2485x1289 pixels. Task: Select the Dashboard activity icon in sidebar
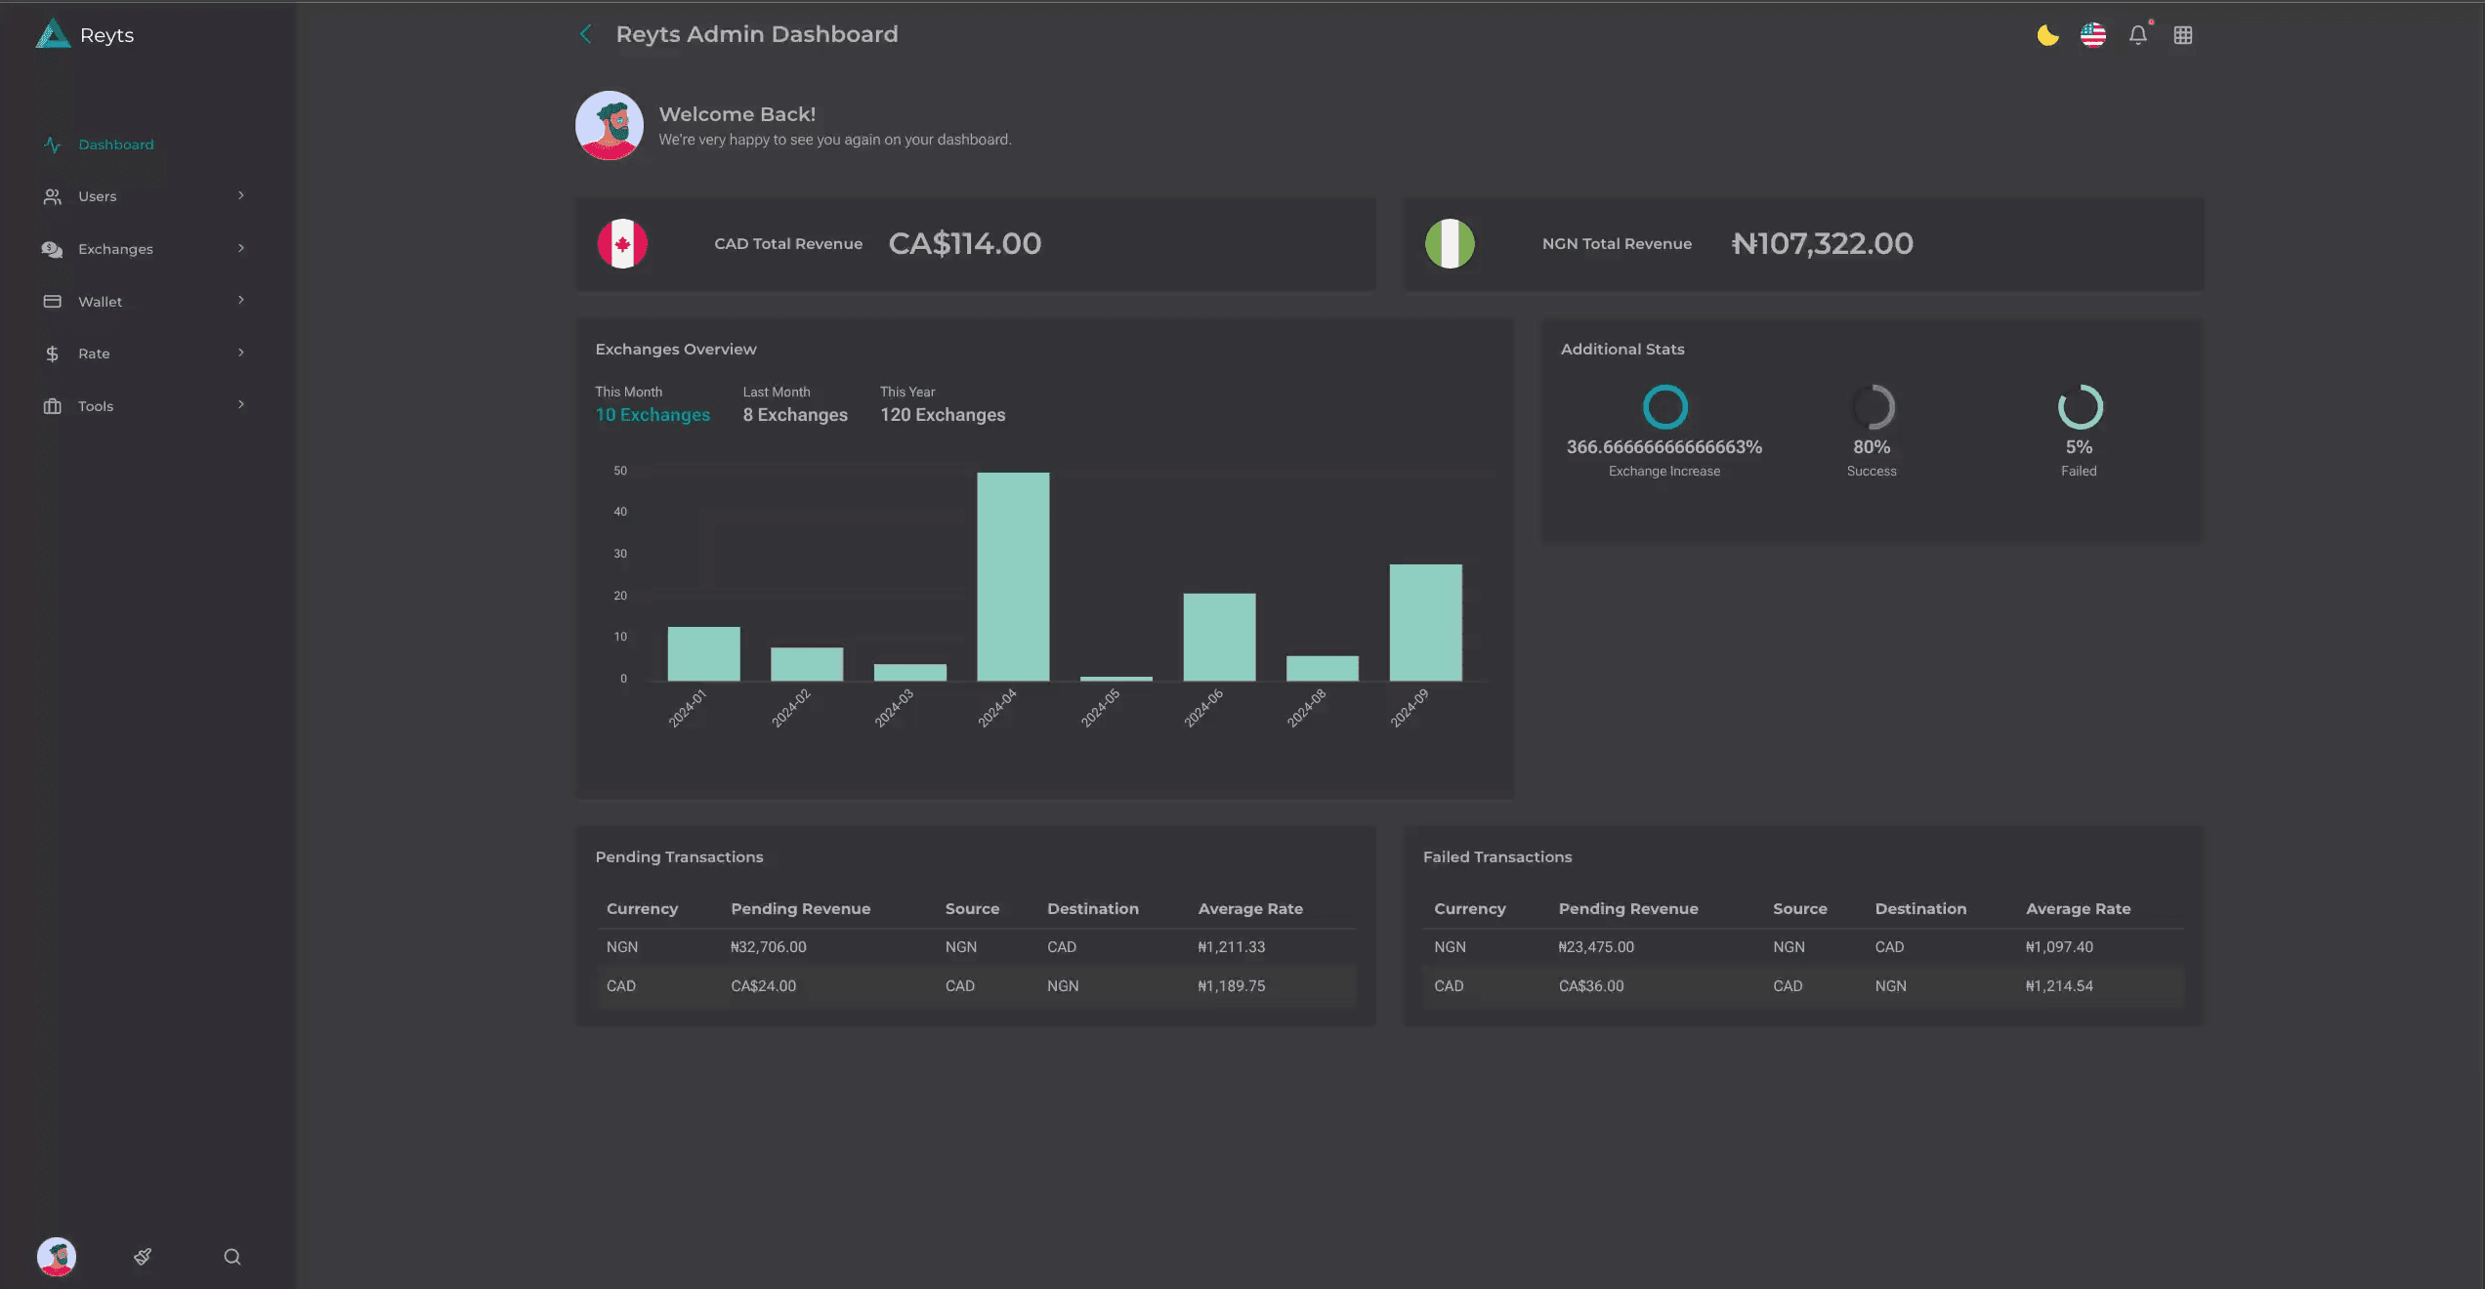(x=53, y=144)
